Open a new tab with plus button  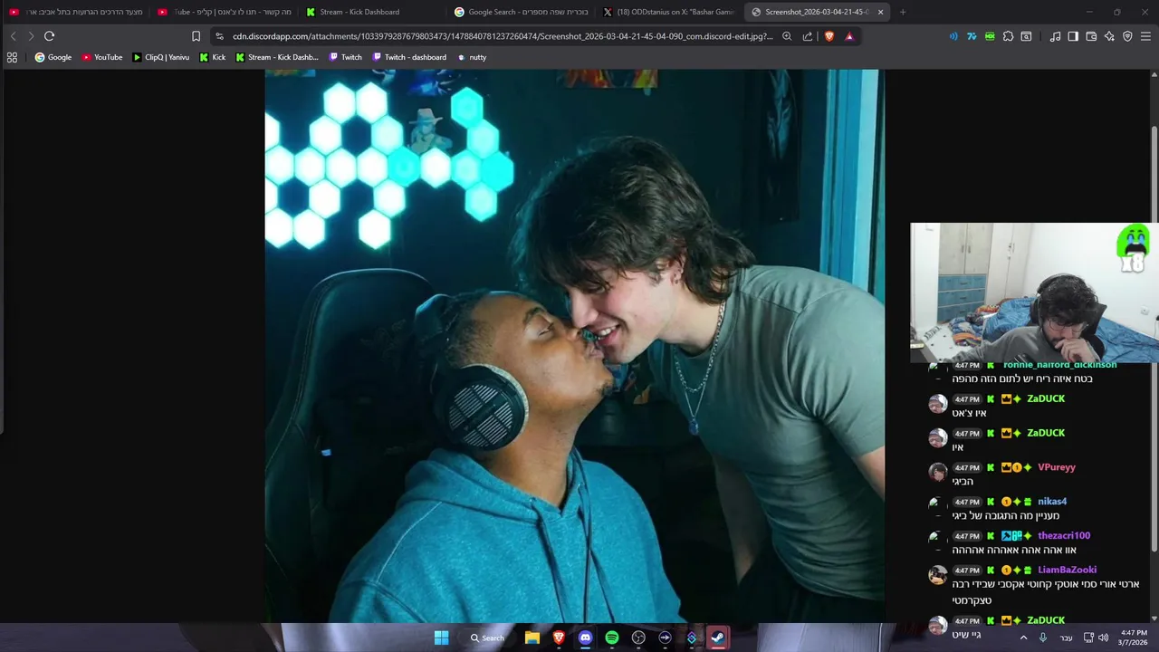(x=903, y=12)
